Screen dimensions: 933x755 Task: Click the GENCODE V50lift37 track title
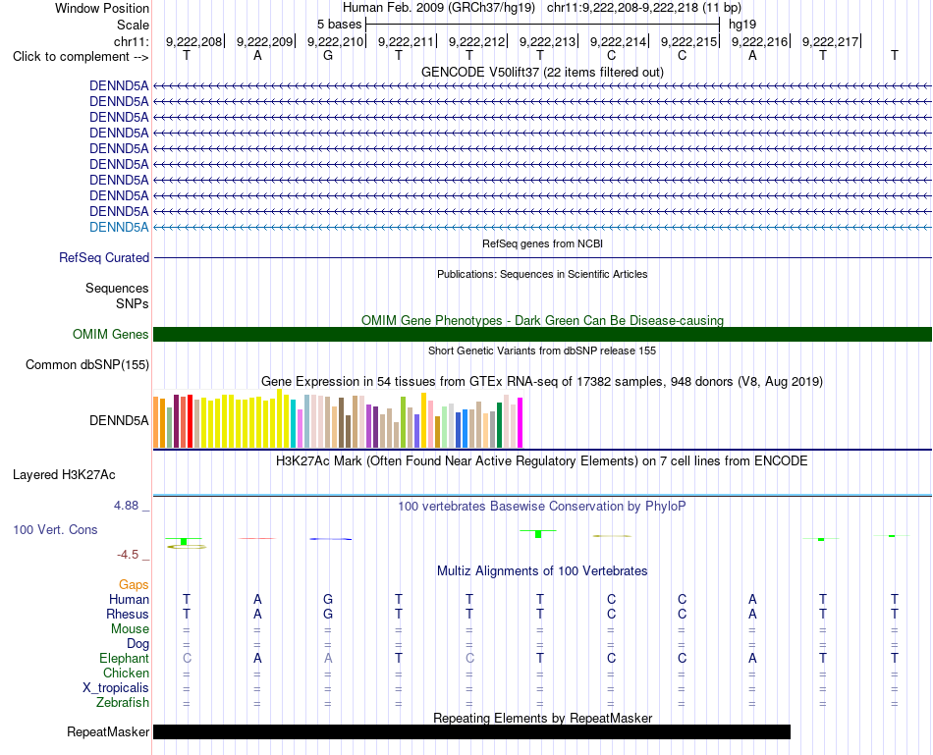pyautogui.click(x=542, y=72)
